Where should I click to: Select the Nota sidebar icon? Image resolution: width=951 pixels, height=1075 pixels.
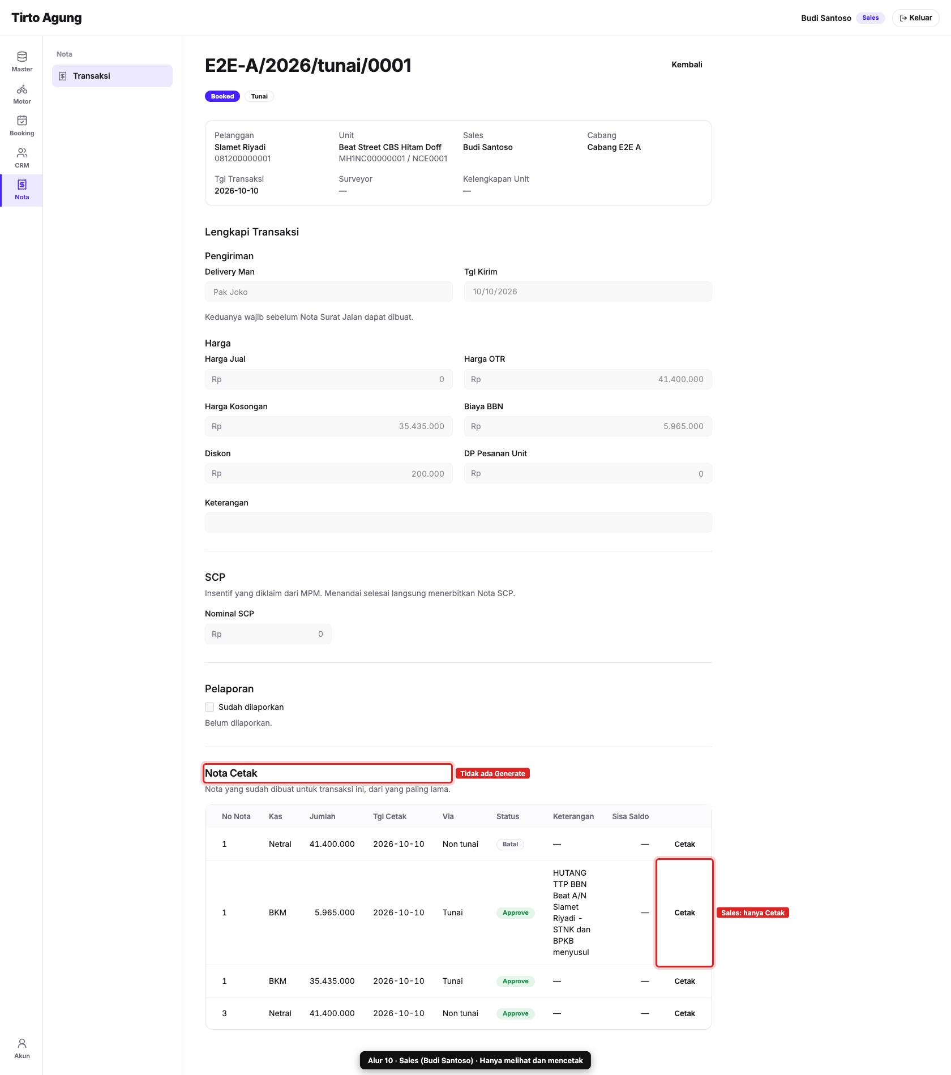point(22,190)
